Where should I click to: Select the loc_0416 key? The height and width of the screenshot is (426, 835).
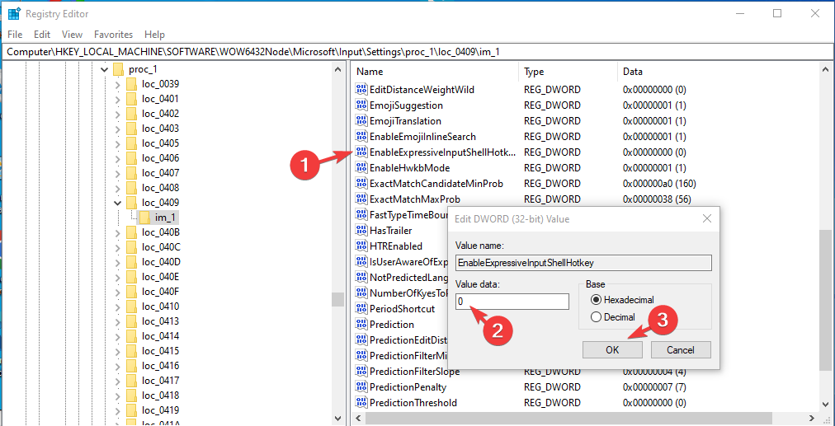pyautogui.click(x=160, y=365)
